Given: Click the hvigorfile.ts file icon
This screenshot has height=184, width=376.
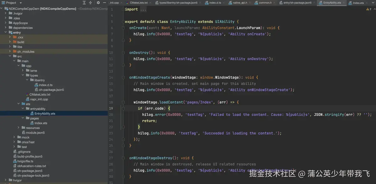Looking at the screenshot, I should pos(15,161).
